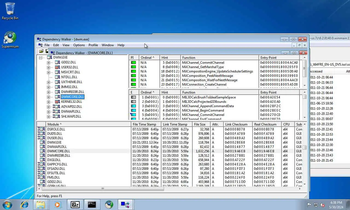Expand the KERNEL32.DLL tree node
The width and height of the screenshot is (350, 210).
[x=49, y=102]
